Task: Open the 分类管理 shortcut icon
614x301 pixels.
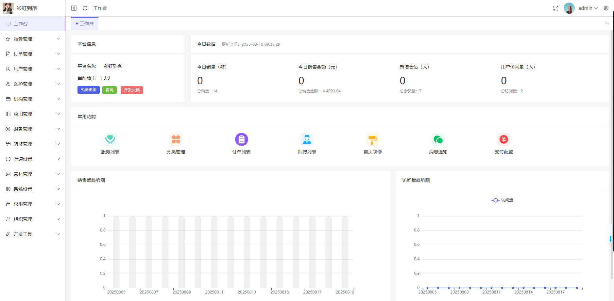Action: 176,139
